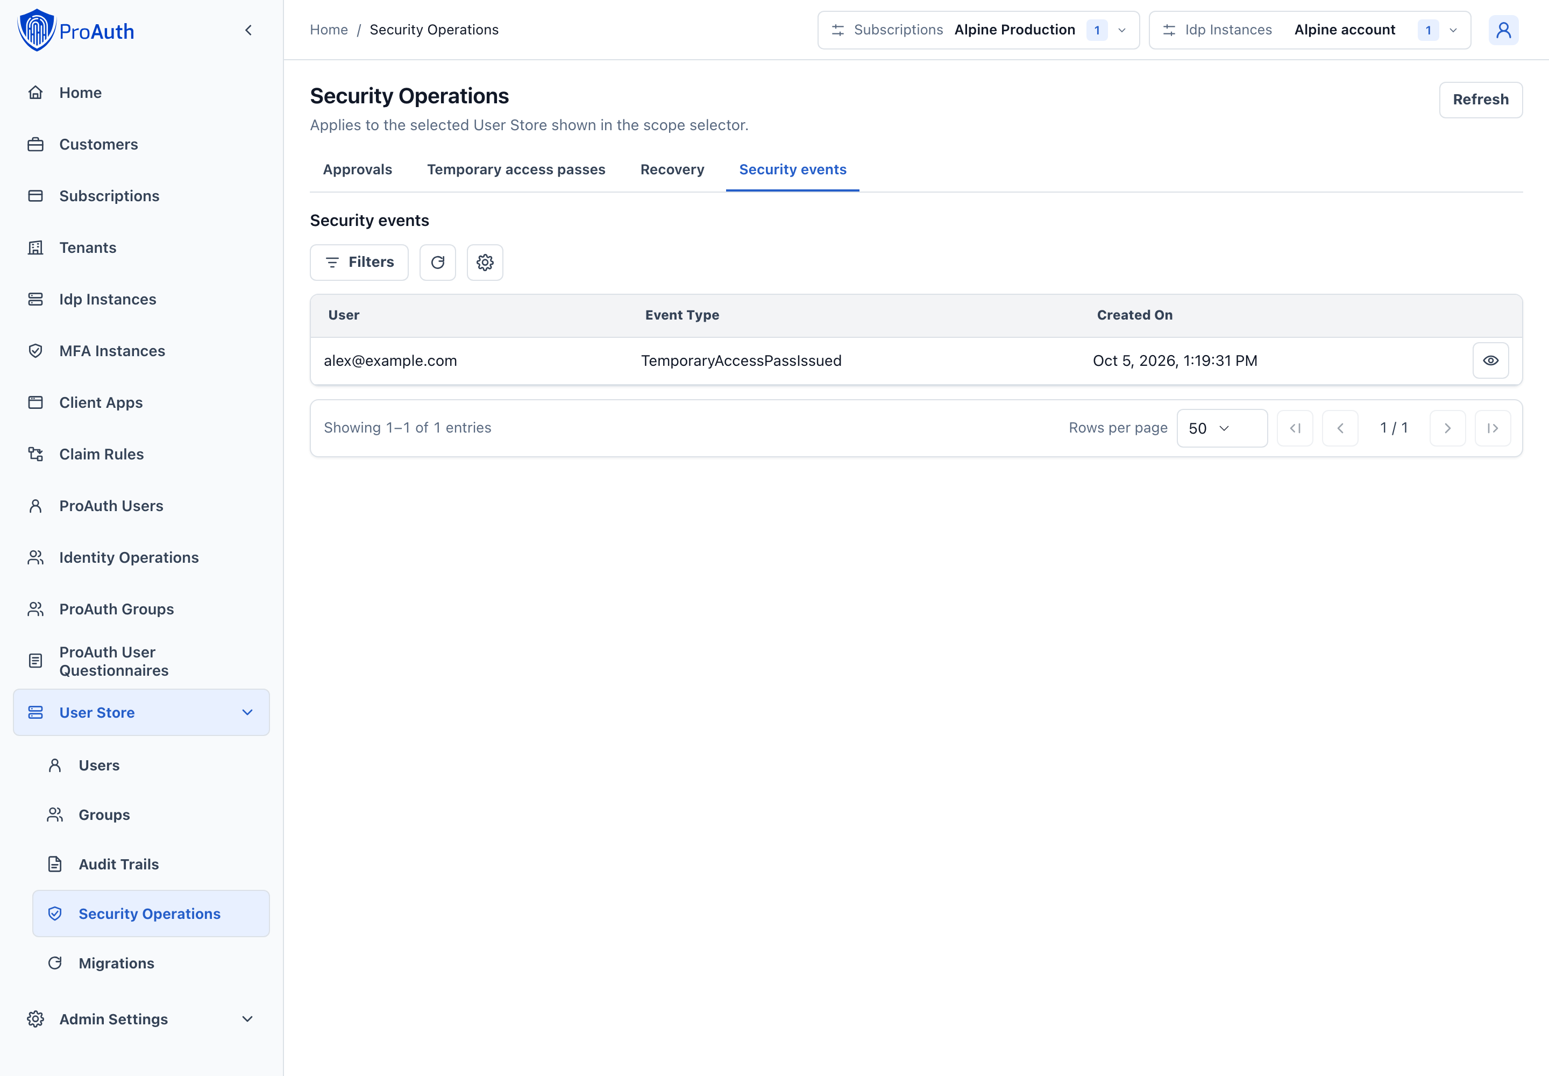
Task: Expand the Admin Settings section
Action: click(141, 1020)
